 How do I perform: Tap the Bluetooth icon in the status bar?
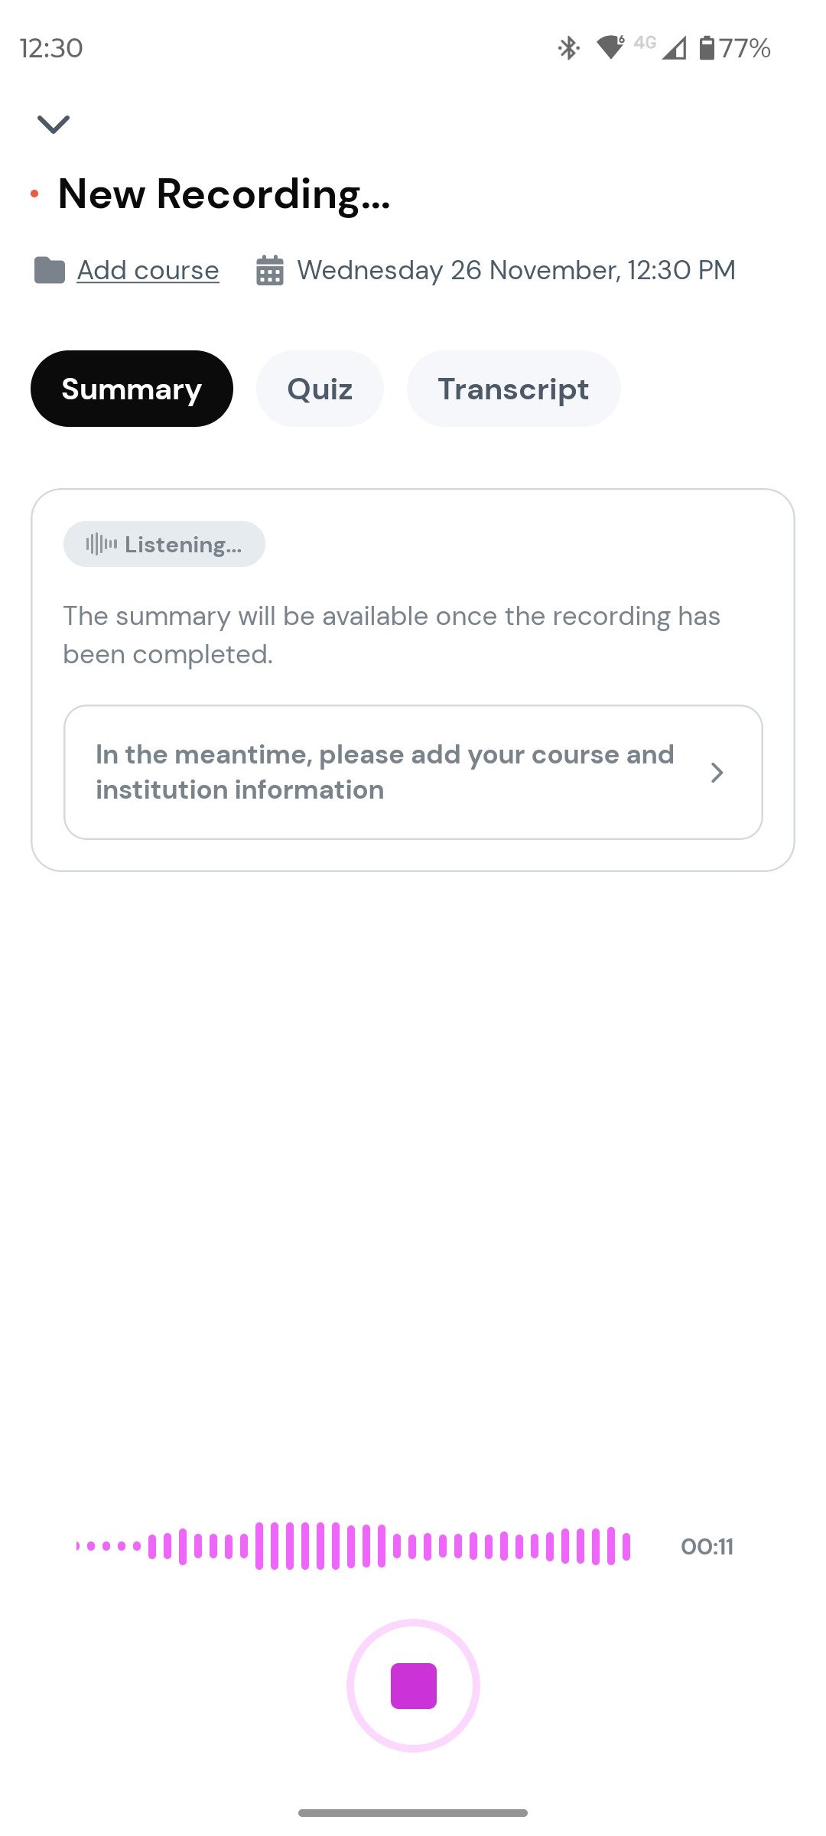(568, 48)
